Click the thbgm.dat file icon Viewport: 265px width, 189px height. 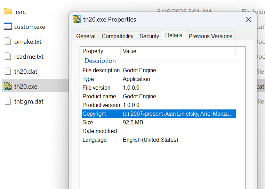pos(8,101)
